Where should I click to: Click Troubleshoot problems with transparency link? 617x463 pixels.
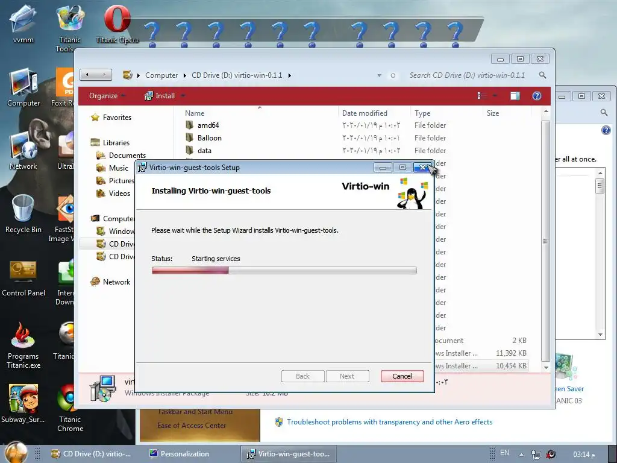tap(389, 421)
